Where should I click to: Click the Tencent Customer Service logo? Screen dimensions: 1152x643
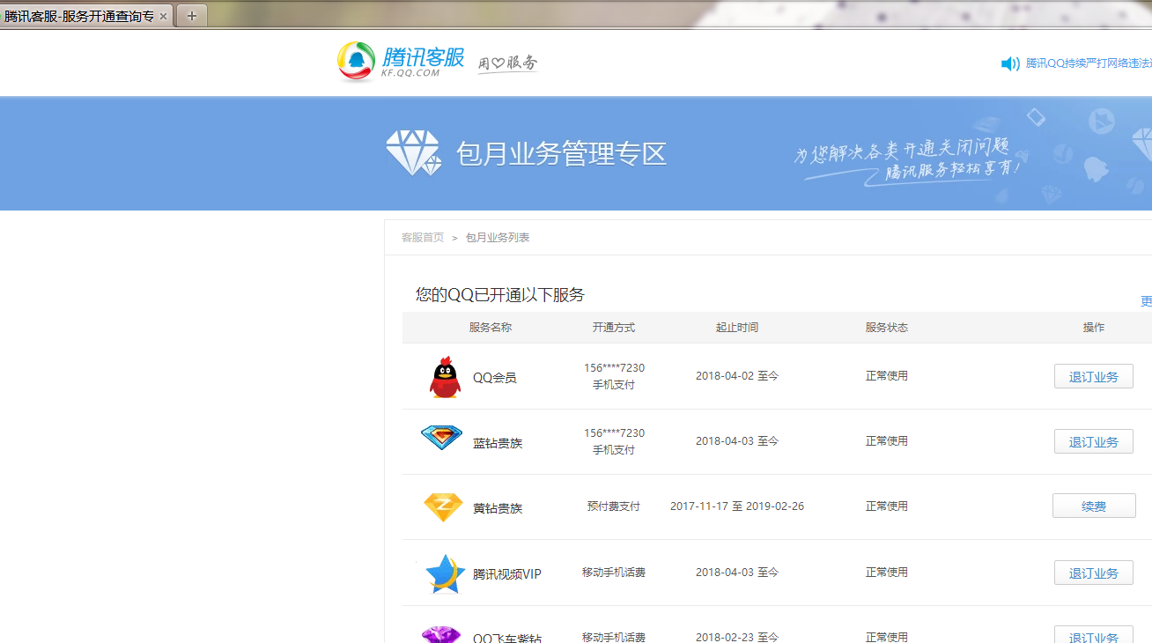click(401, 62)
